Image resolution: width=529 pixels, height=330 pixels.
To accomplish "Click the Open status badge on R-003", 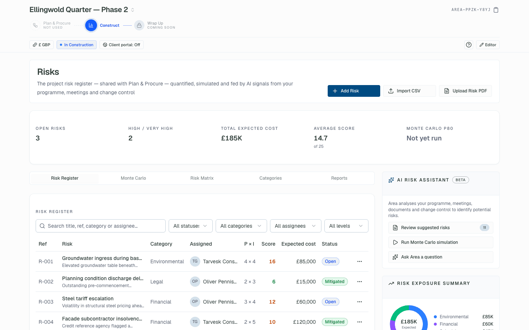I will (x=330, y=302).
